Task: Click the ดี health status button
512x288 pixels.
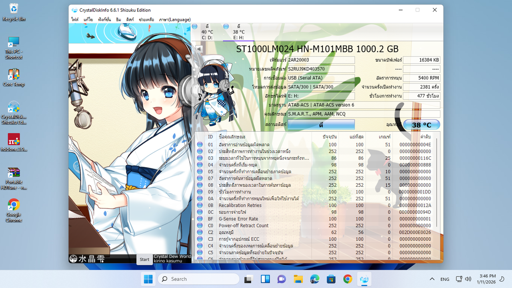Action: tap(321, 125)
